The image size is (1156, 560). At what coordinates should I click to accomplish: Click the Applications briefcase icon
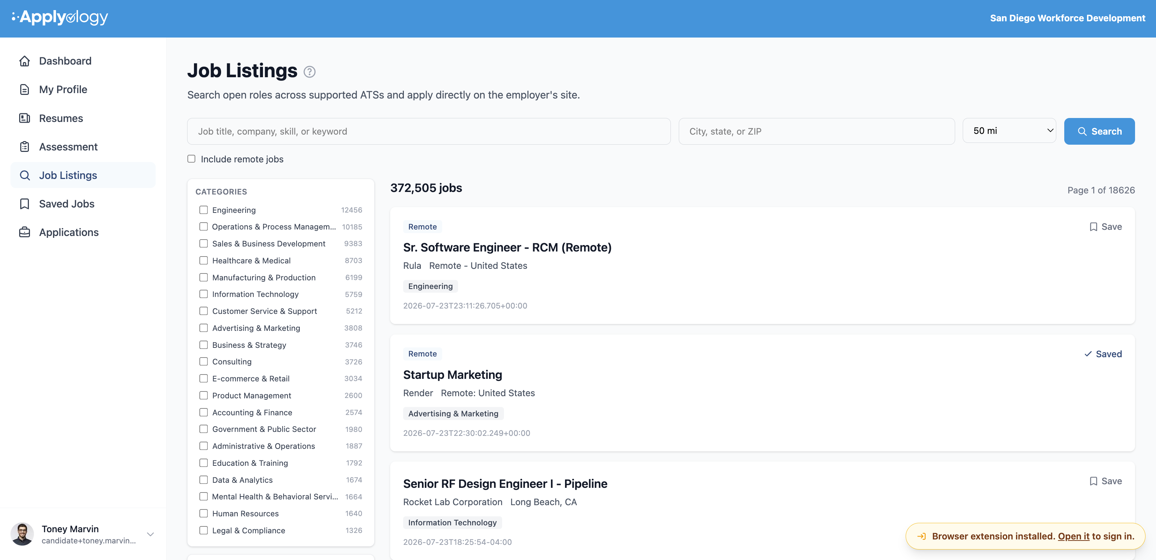[x=25, y=232]
